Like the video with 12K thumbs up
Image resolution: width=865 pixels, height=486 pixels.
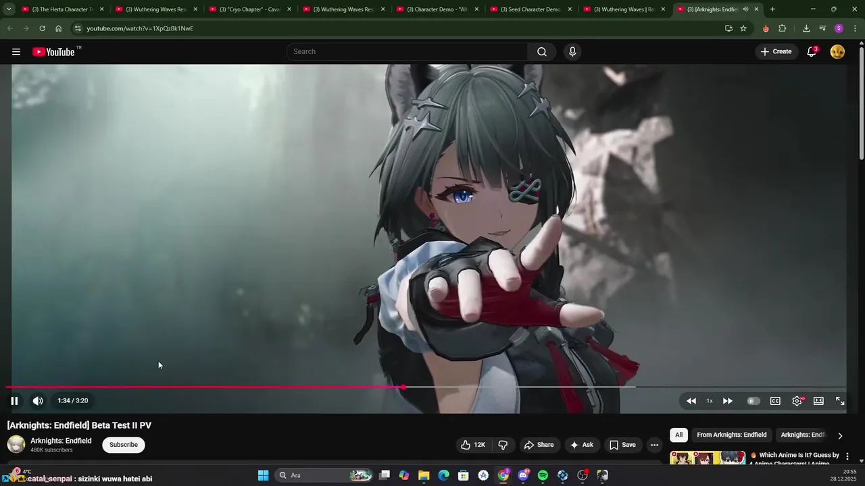pos(474,445)
